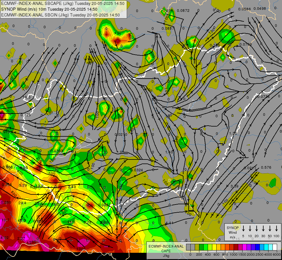
Task: Pick the olive swatch in CAPE color bar
Action: 197,247
